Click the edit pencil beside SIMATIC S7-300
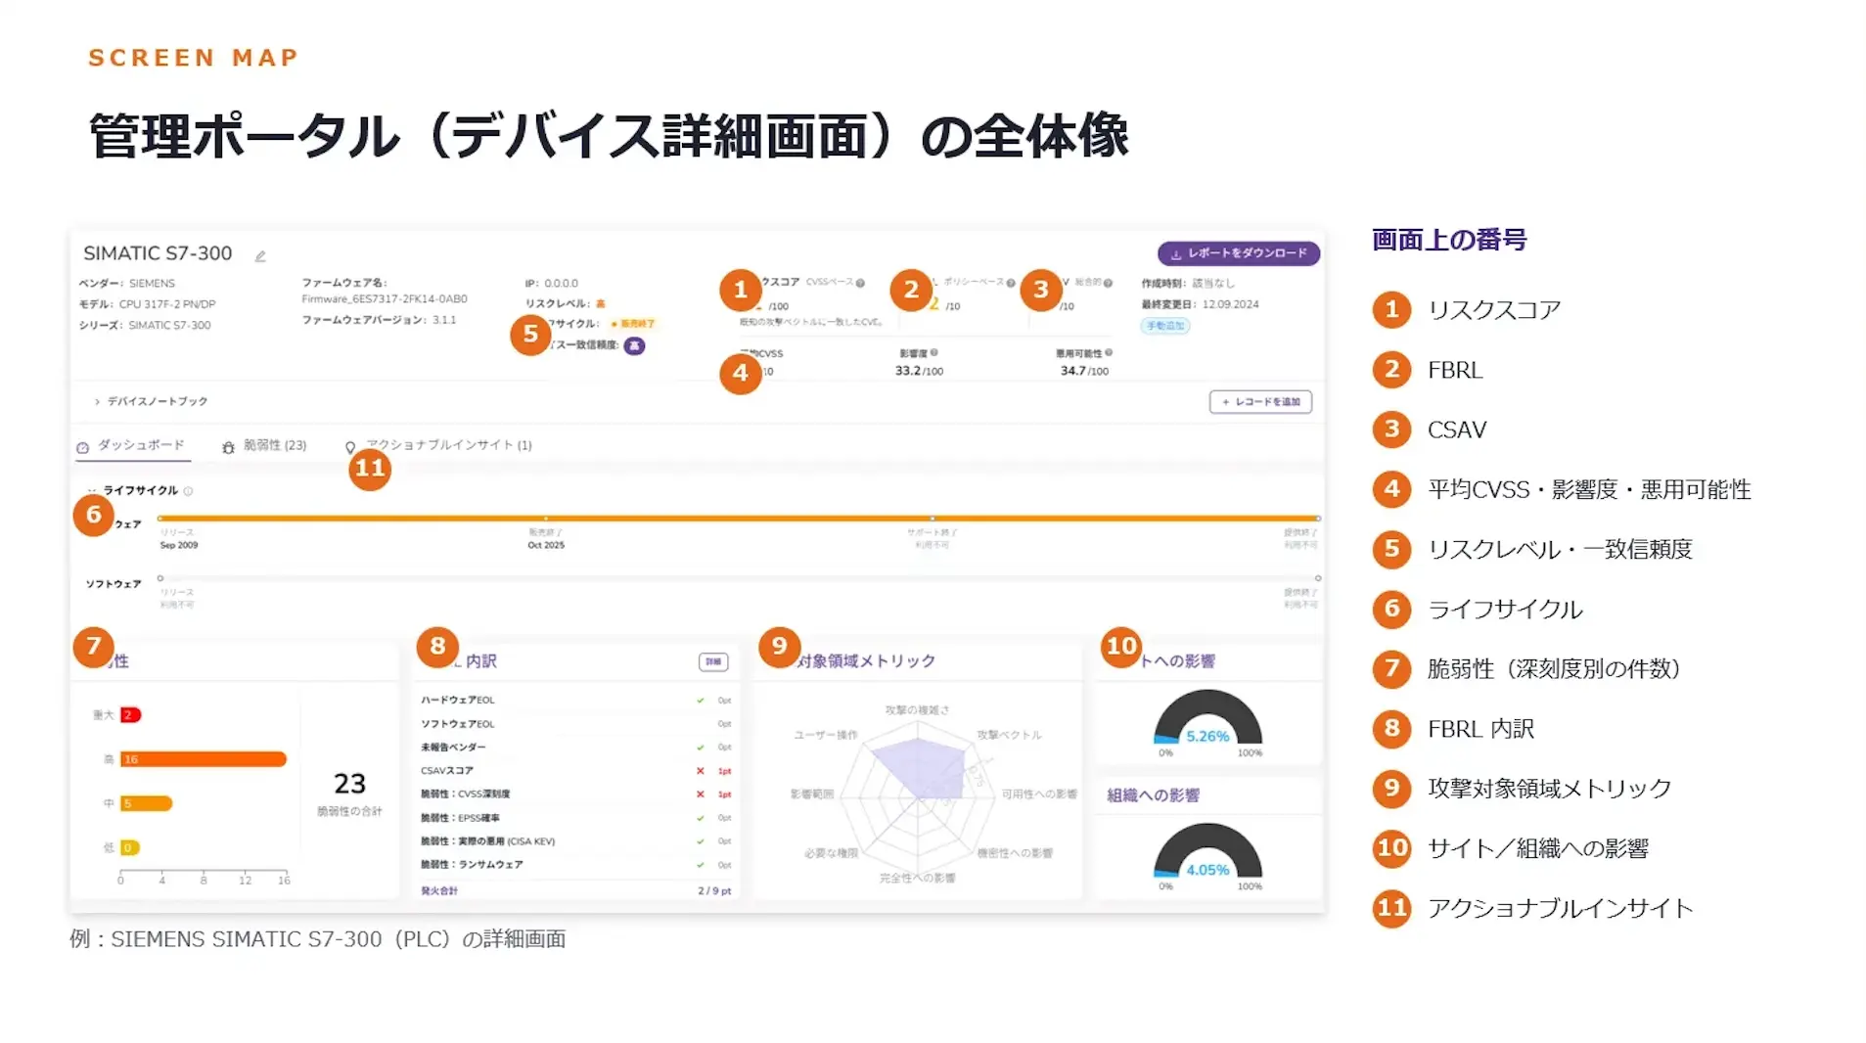This screenshot has width=1866, height=1043. point(260,256)
